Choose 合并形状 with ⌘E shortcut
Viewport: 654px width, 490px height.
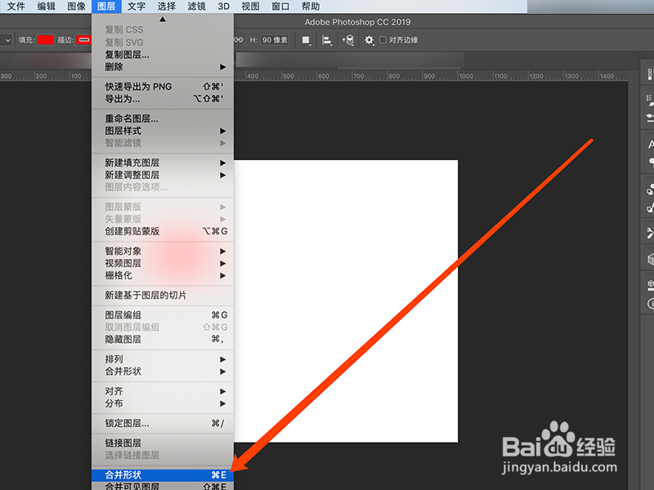163,475
